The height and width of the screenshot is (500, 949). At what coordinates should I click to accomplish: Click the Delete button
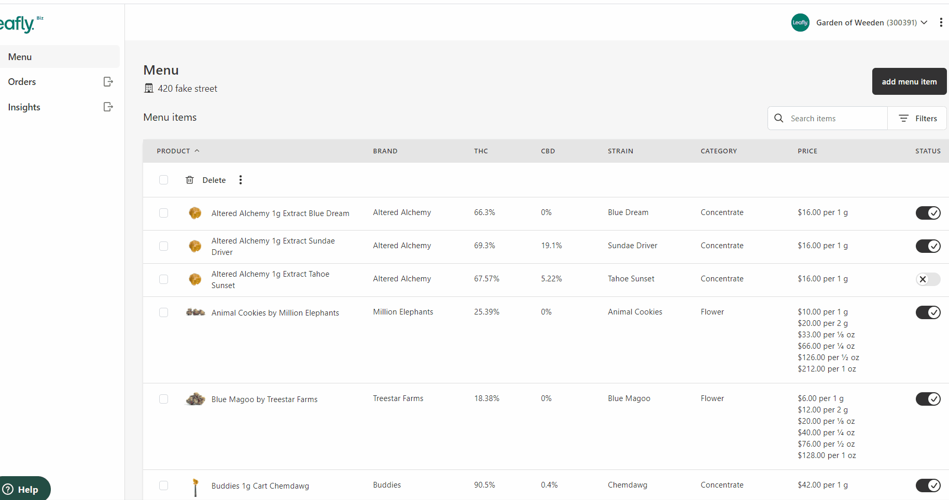(206, 180)
